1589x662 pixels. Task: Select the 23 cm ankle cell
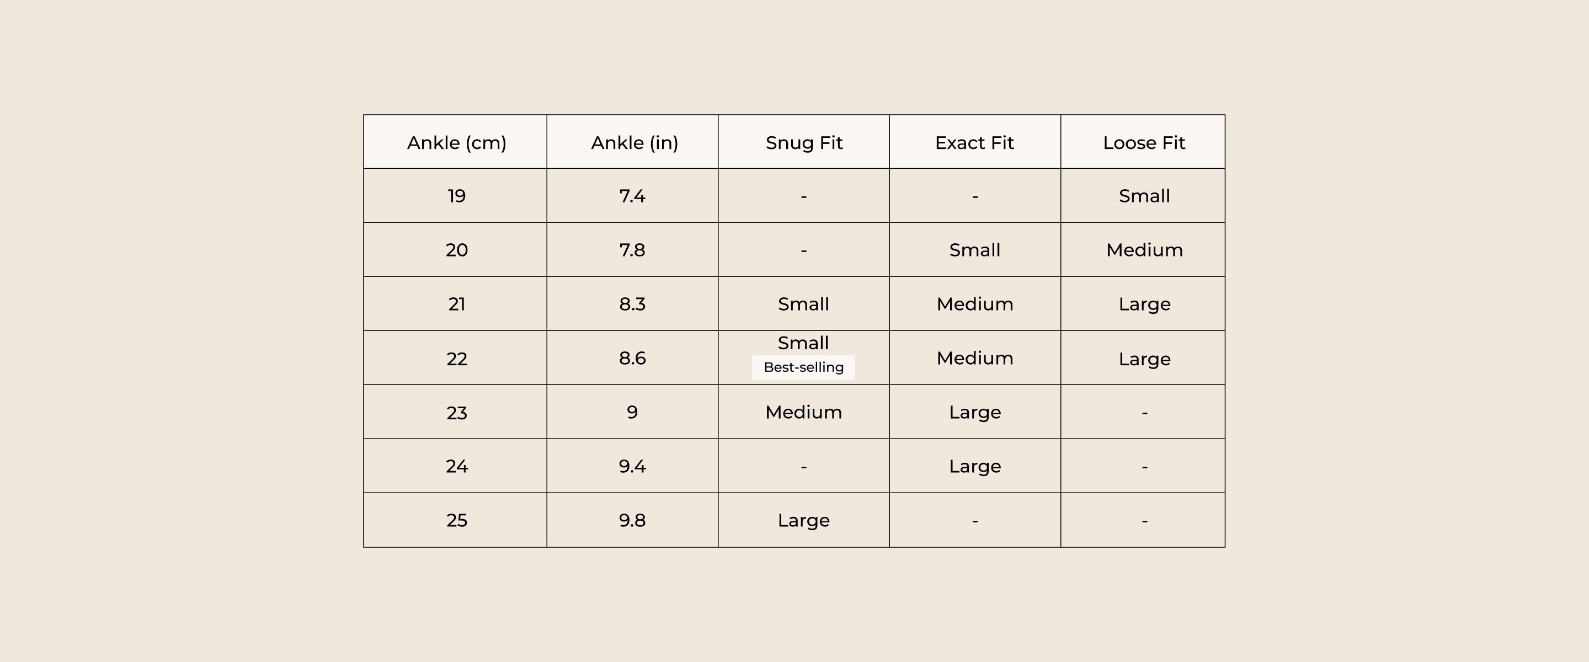click(x=456, y=412)
